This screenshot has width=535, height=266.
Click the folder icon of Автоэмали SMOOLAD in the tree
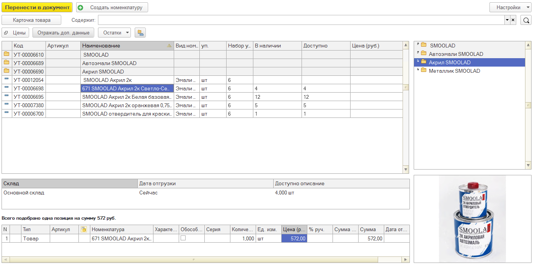coord(424,54)
